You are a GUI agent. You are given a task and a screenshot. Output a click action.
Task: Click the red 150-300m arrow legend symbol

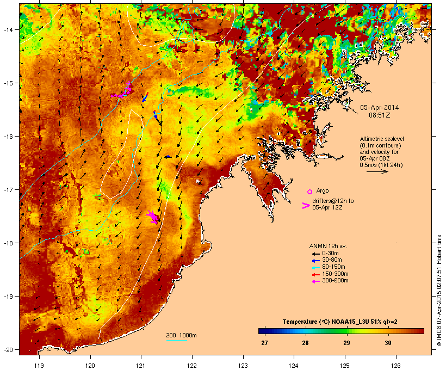pos(315,275)
